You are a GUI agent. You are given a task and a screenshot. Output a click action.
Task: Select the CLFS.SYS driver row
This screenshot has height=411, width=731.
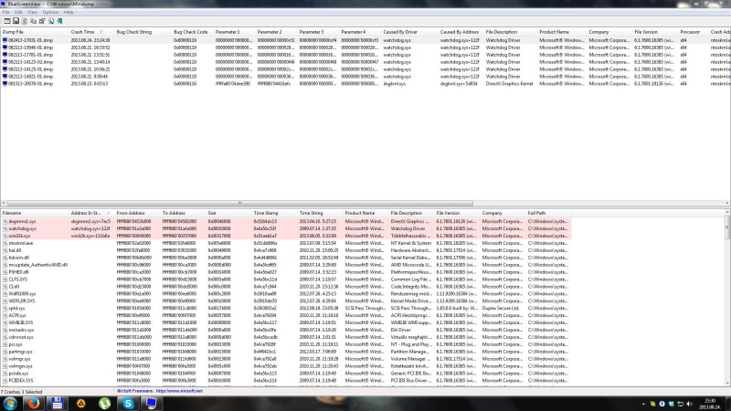tap(286, 279)
